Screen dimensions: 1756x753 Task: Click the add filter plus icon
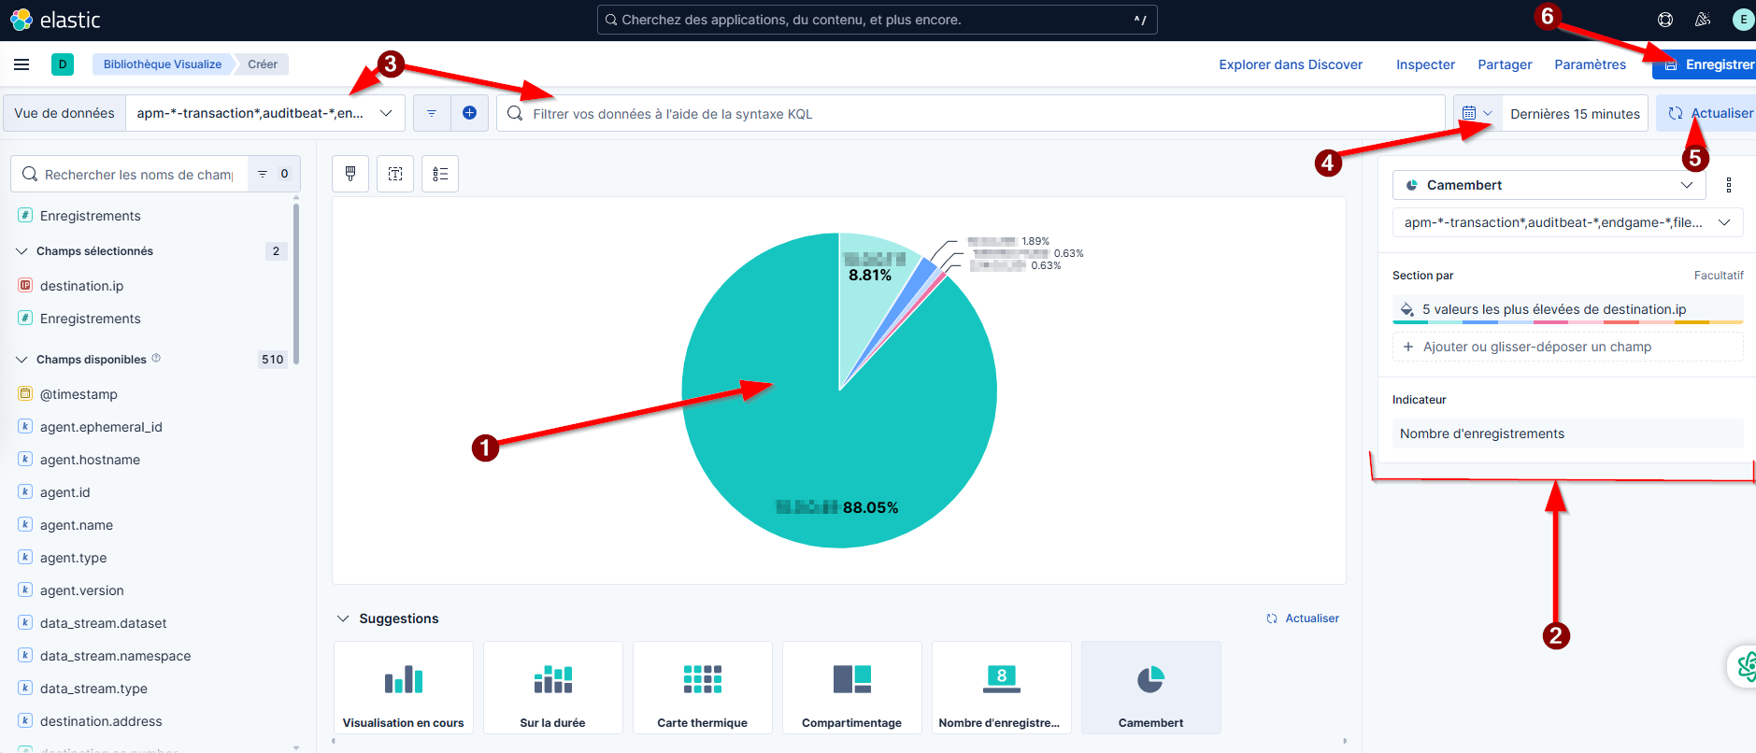[469, 113]
